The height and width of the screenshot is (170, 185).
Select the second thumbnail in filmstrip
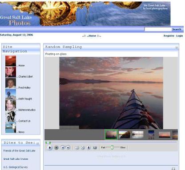point(124,134)
